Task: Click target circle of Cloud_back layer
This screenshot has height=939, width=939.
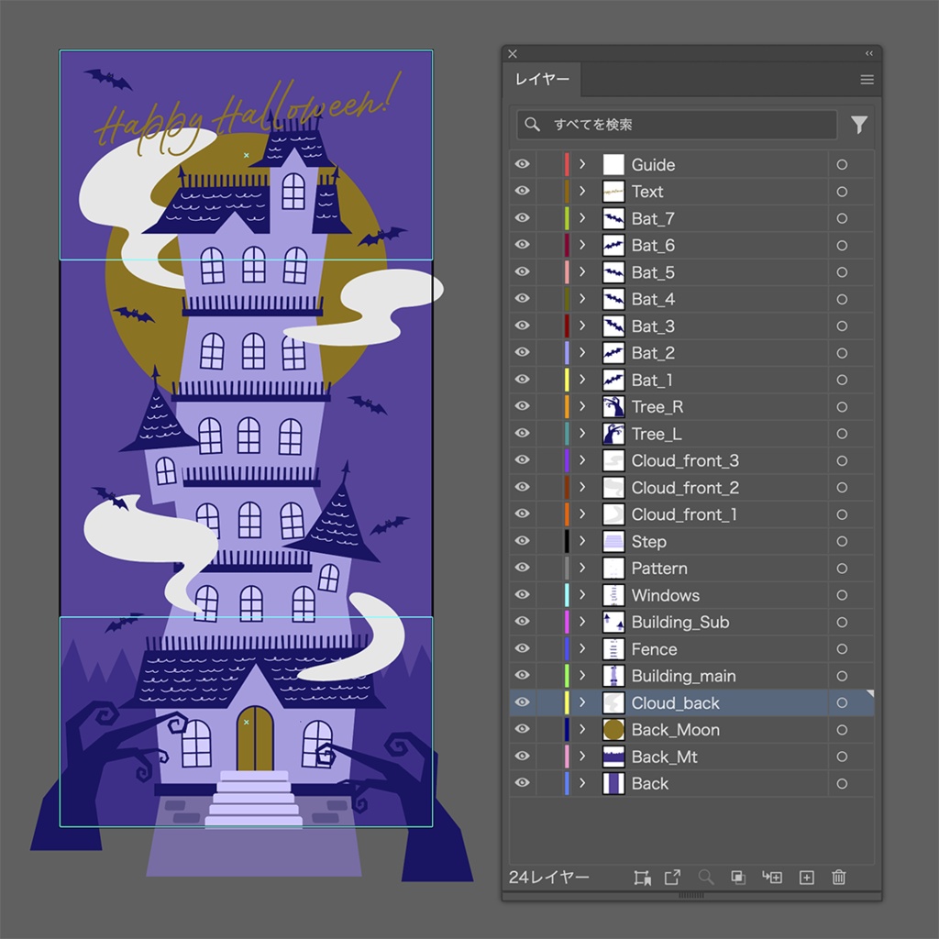Action: [842, 703]
